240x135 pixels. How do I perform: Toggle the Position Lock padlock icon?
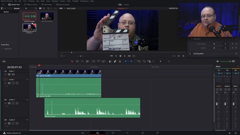(x=120, y=61)
